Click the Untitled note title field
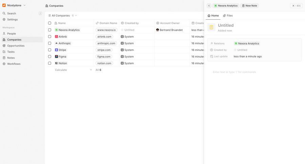 (x=226, y=25)
